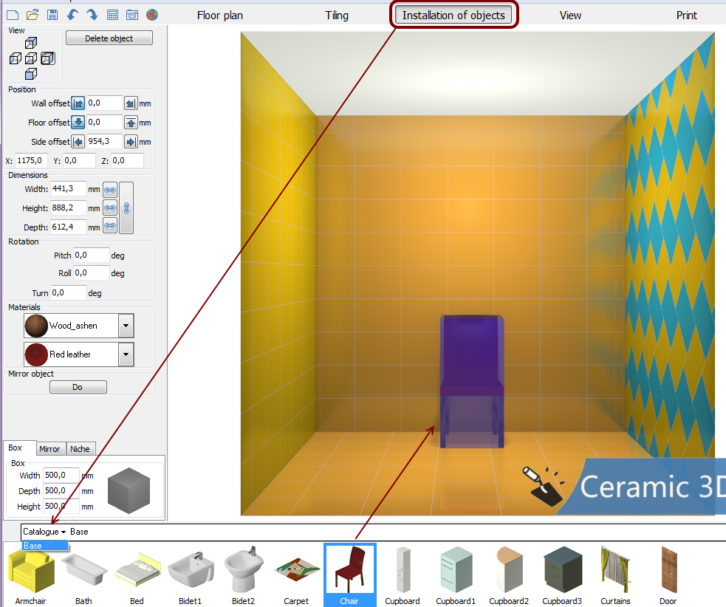Toggle Side offset right-arrow anchor button

pyautogui.click(x=131, y=142)
